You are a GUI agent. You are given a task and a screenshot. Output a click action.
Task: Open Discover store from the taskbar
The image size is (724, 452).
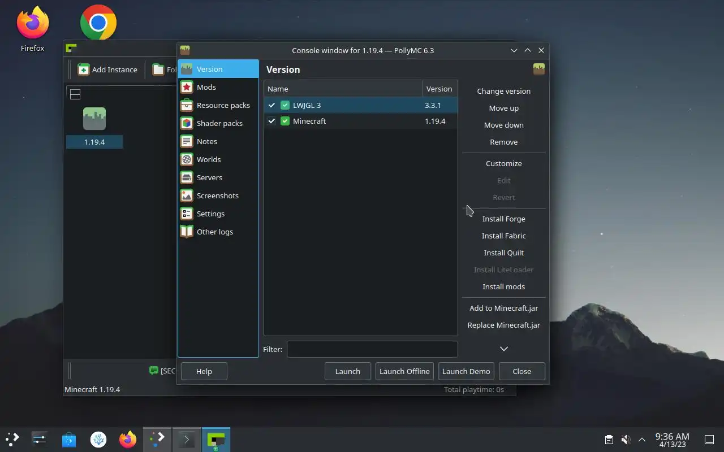[69, 439]
